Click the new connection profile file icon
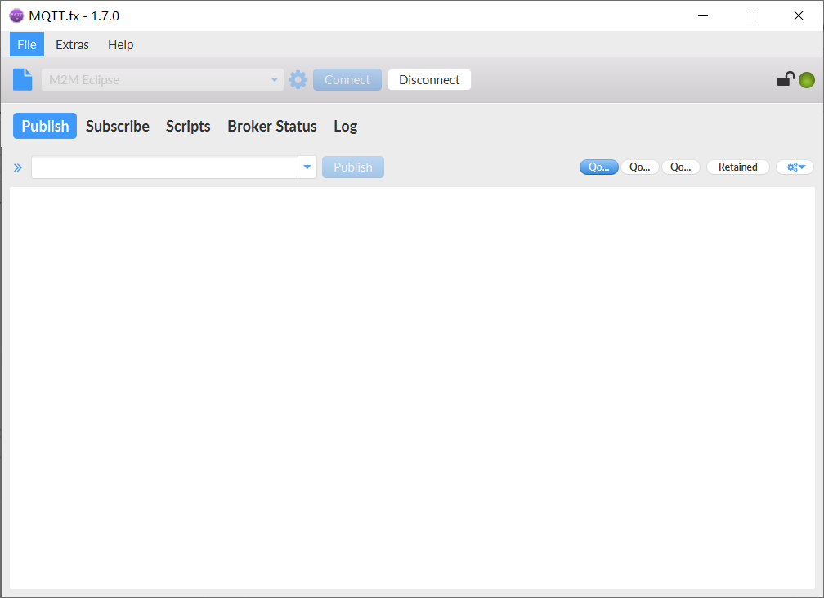824x598 pixels. click(x=23, y=80)
